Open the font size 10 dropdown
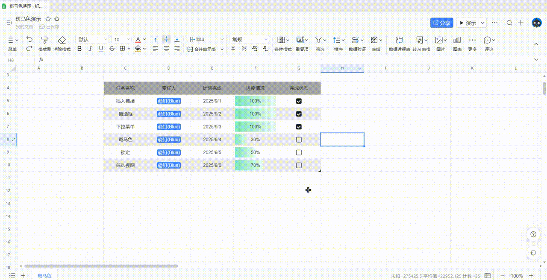 coord(122,39)
